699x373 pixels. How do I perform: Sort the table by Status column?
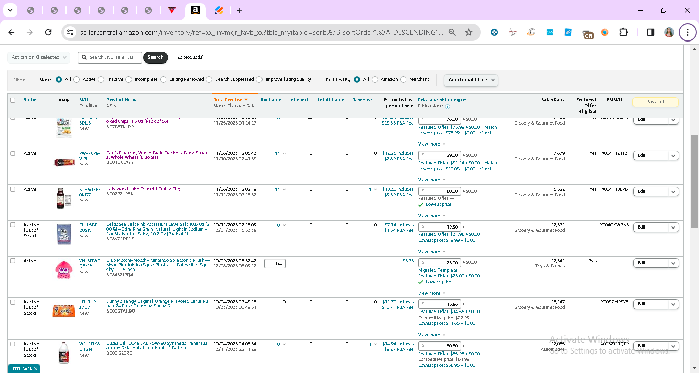click(30, 100)
